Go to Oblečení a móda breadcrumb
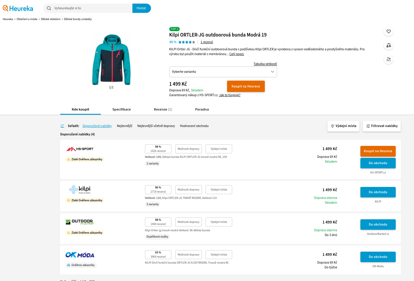This screenshot has height=281, width=414. point(27,19)
